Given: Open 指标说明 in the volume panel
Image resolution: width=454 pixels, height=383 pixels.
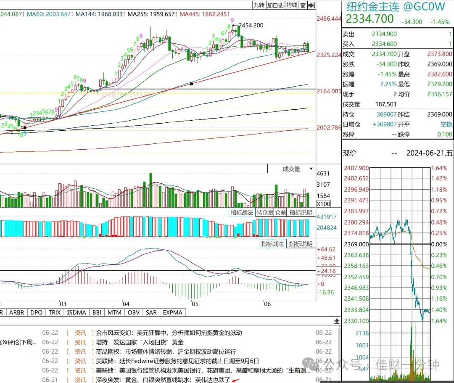Looking at the screenshot, I should pos(301,212).
